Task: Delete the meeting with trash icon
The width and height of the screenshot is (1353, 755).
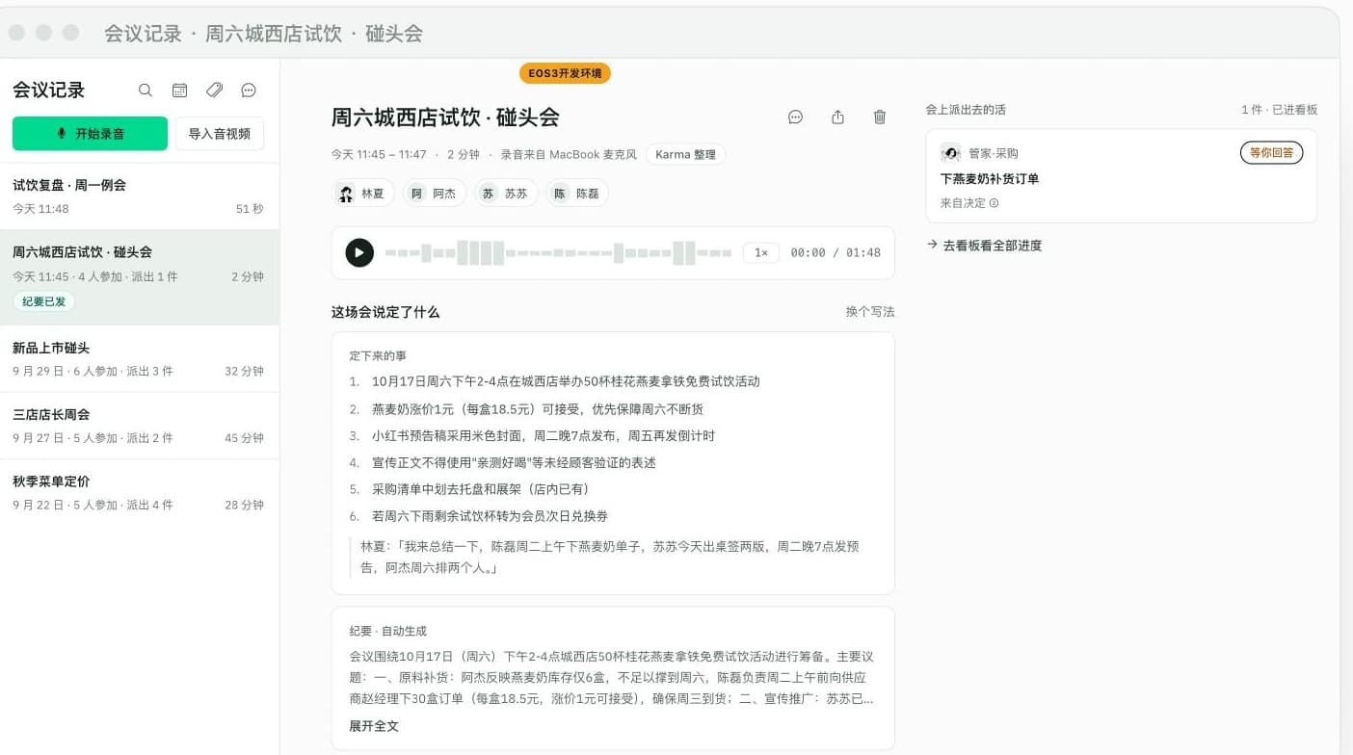Action: tap(880, 117)
